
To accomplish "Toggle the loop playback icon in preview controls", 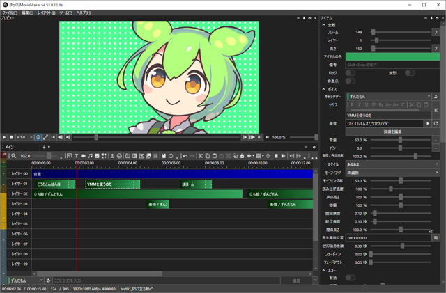I will pyautogui.click(x=38, y=137).
